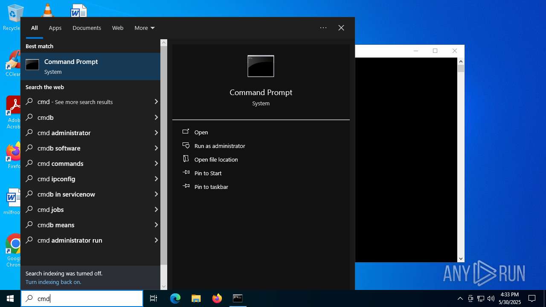546x307 pixels.
Task: Expand the cmdb in servicenow arrow
Action: 156,194
